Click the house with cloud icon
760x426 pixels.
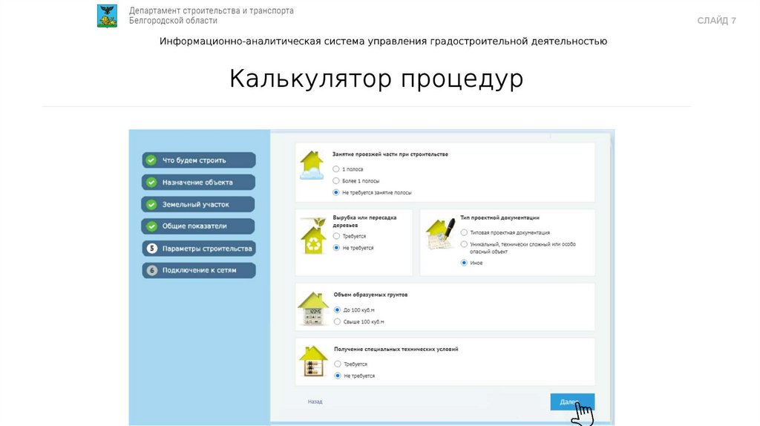(312, 166)
